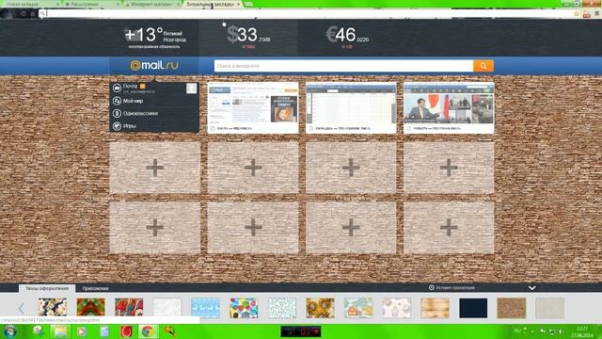Click the Chrome taskbar icon

(149, 331)
